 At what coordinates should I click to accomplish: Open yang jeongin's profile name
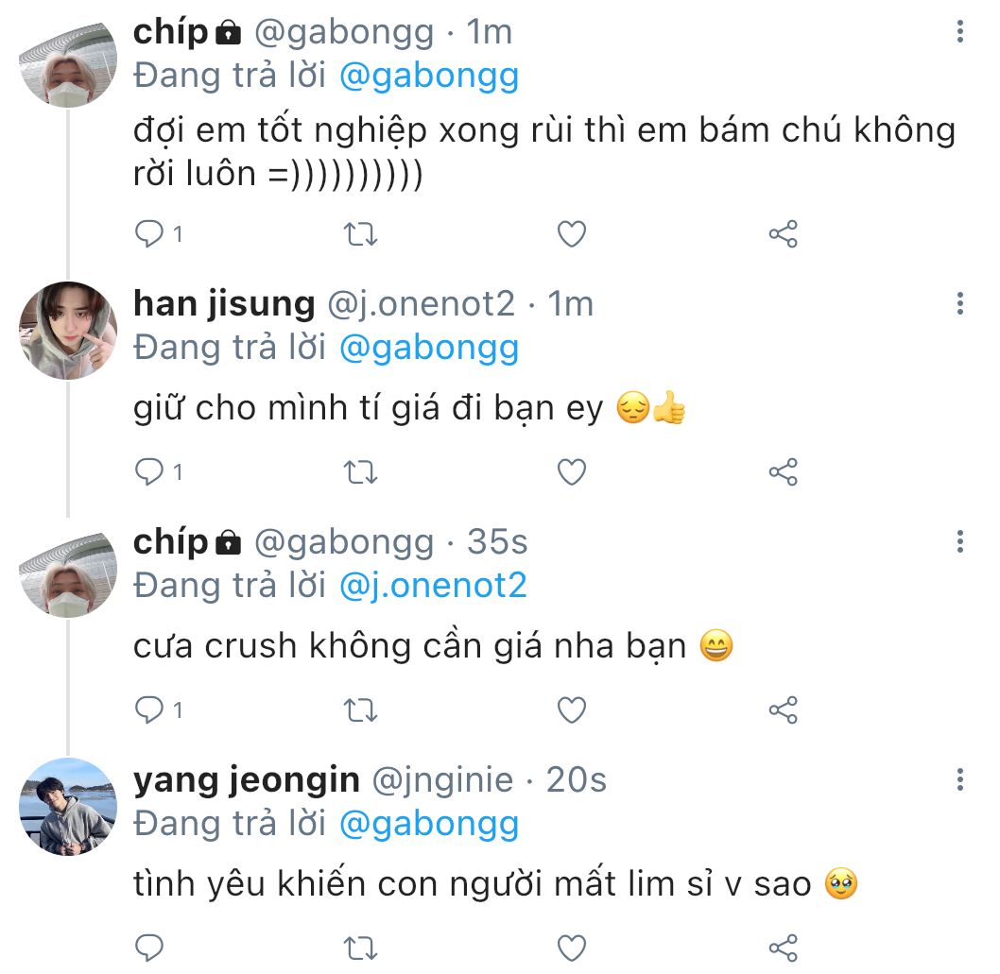pos(246,779)
